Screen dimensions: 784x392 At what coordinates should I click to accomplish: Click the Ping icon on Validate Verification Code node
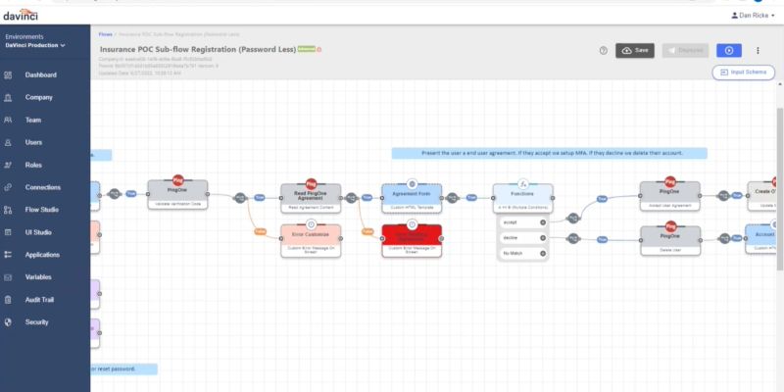pyautogui.click(x=178, y=180)
